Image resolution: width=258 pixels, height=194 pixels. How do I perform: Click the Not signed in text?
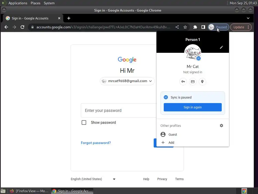pos(193,72)
